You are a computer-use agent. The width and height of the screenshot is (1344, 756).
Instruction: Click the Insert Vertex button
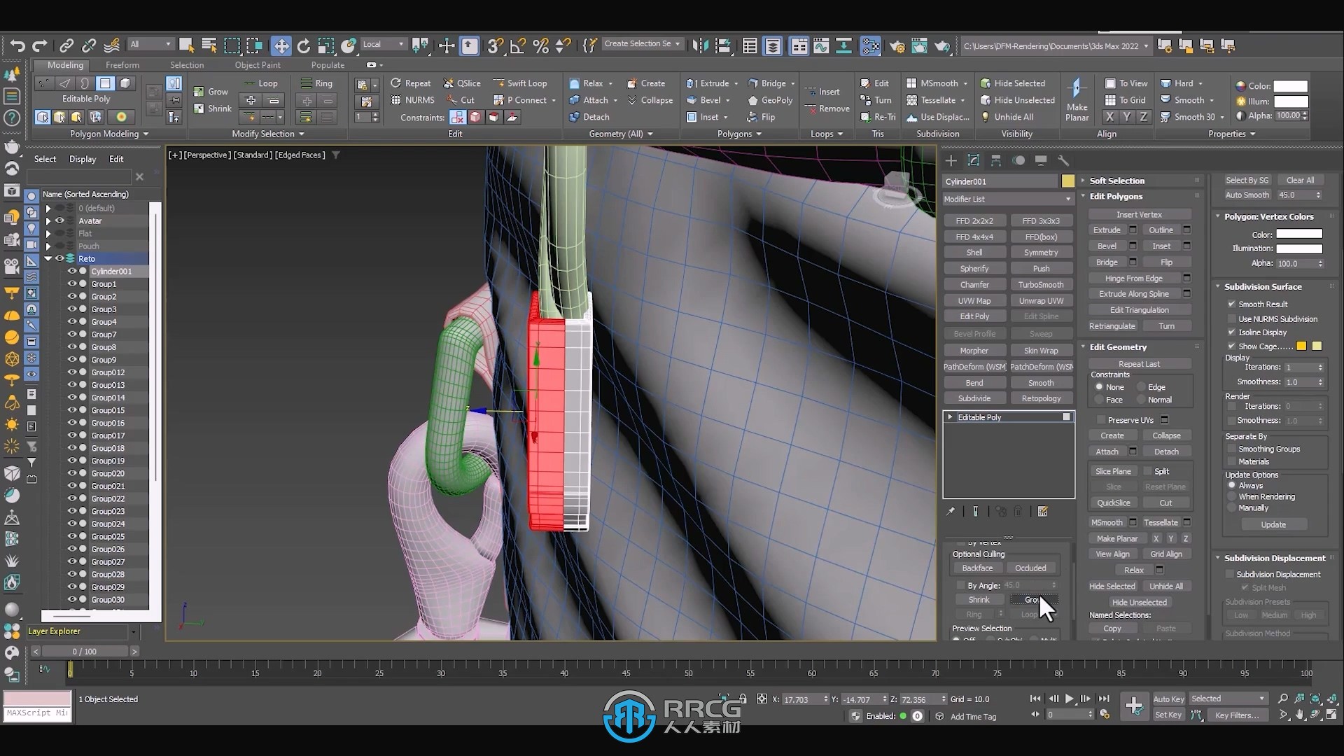pyautogui.click(x=1139, y=215)
